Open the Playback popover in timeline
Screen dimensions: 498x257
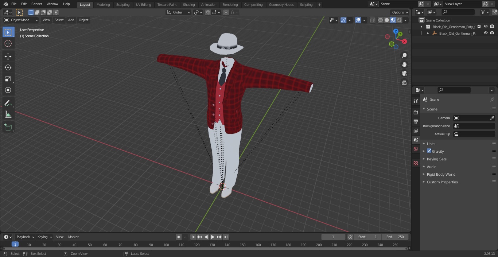(x=25, y=237)
